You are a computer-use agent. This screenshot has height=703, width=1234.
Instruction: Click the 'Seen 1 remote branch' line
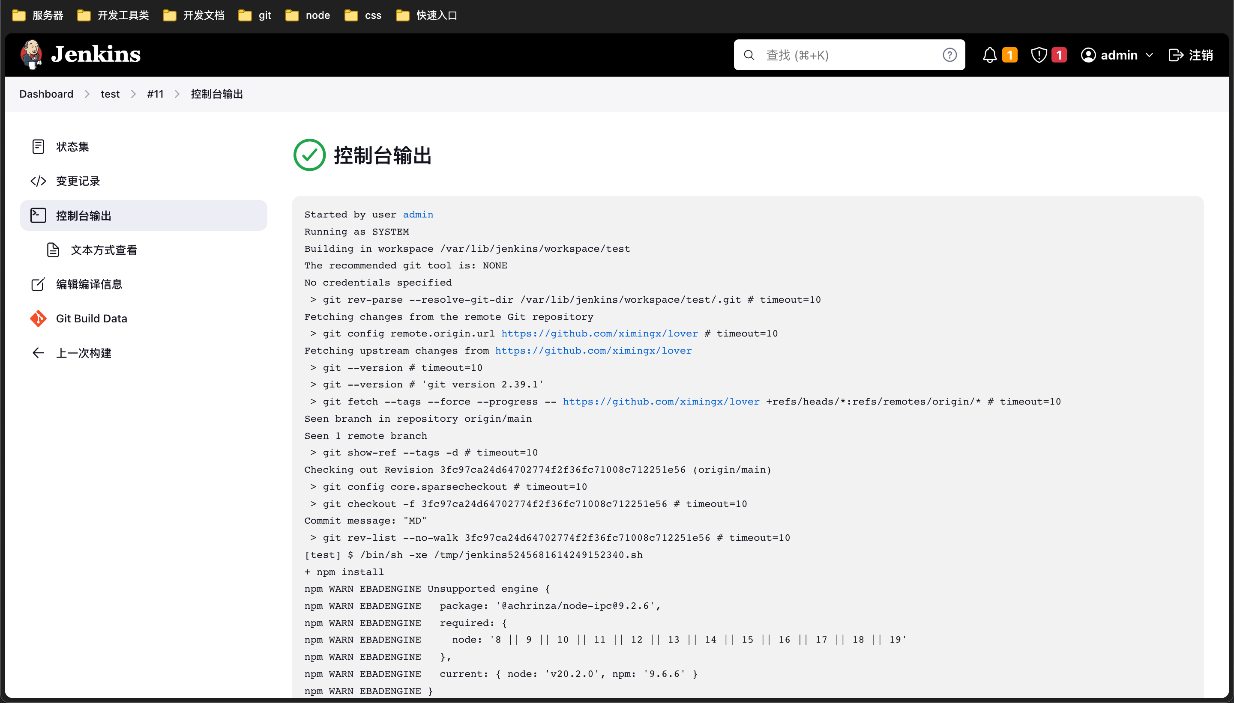pos(366,436)
